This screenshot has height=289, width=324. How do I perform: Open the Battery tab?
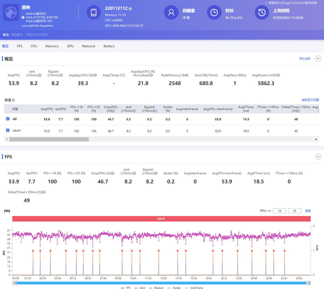pos(109,46)
